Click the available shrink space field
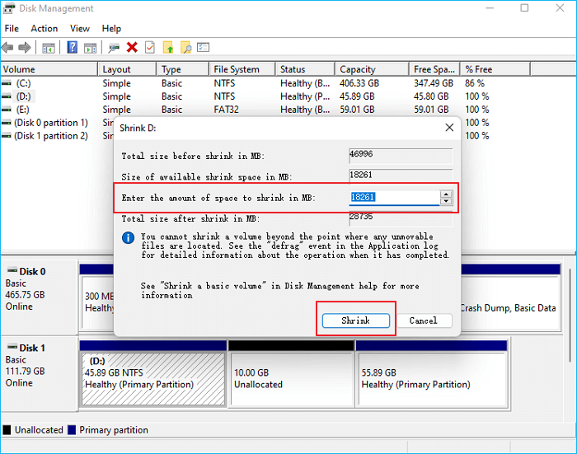Viewport: 577px width, 454px height. tap(401, 176)
